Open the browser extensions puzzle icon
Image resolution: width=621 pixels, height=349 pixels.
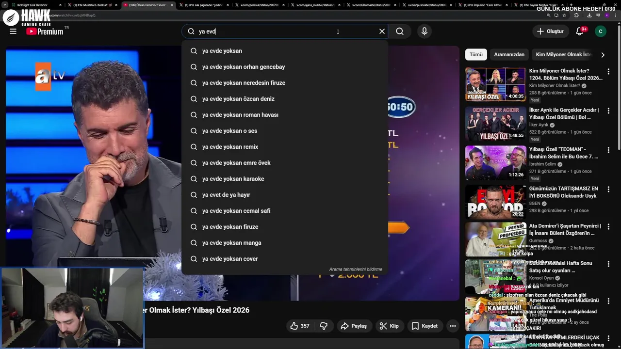(576, 15)
